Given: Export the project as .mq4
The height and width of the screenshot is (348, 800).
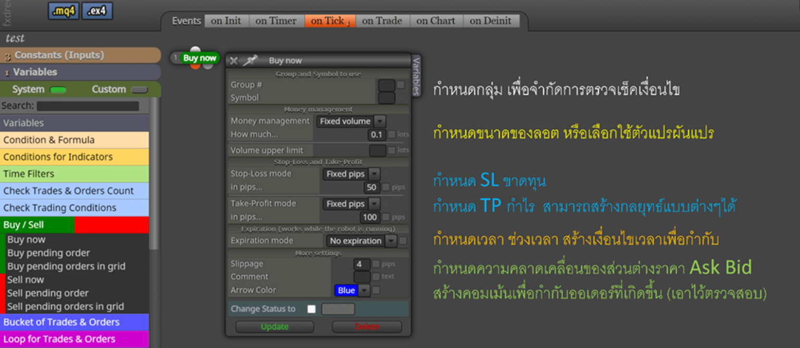Looking at the screenshot, I should tap(63, 11).
